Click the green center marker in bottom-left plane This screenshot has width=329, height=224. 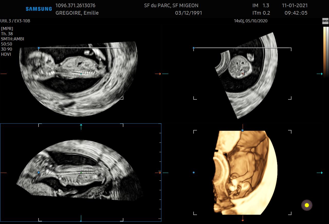(81, 173)
